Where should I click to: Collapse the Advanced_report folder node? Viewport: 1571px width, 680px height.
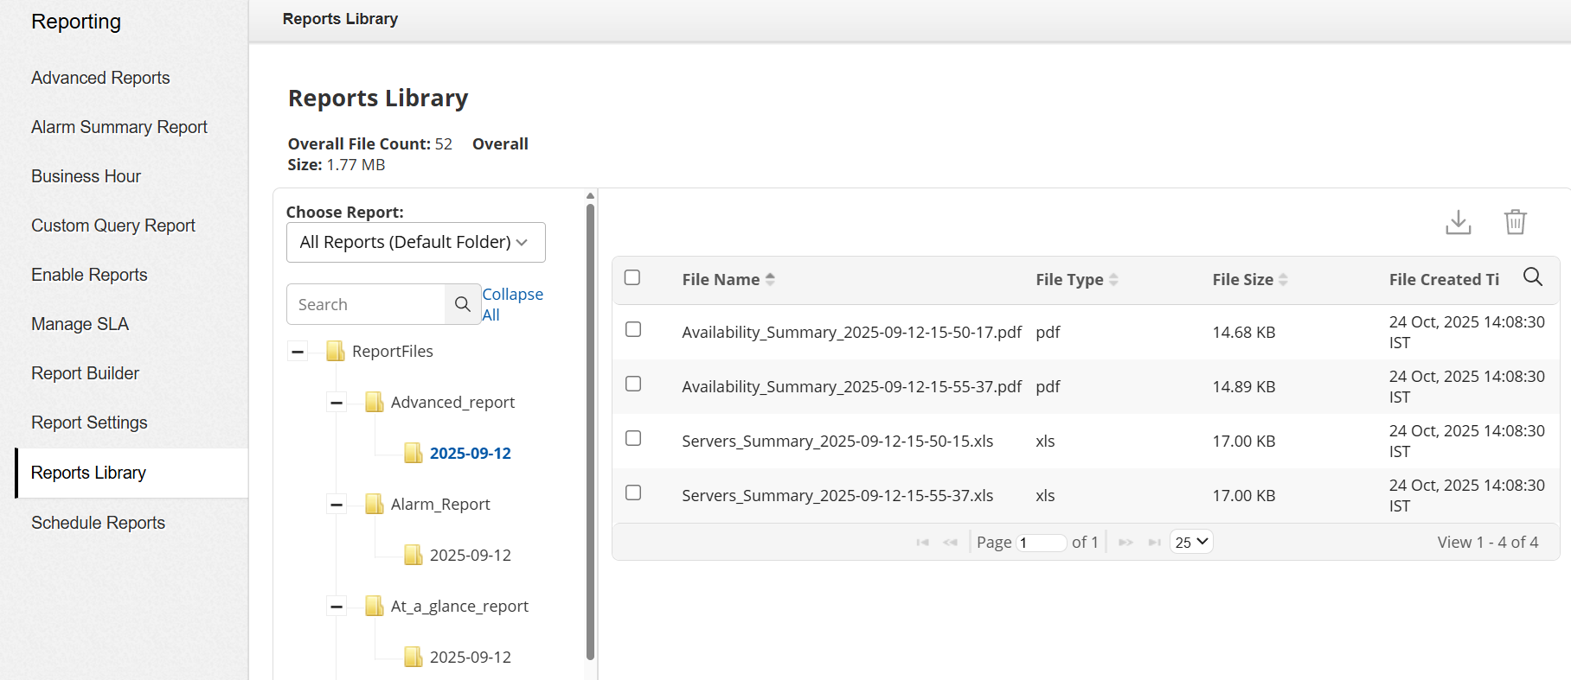pos(337,403)
